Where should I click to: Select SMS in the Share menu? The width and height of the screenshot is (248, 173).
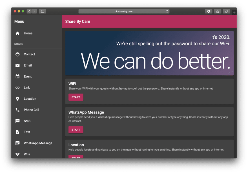tap(37, 121)
